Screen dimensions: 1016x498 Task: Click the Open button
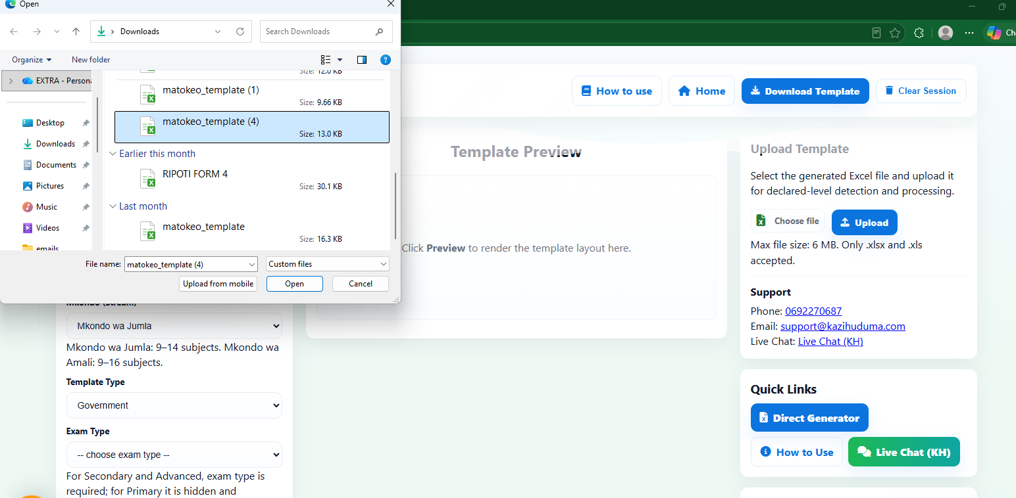click(295, 284)
